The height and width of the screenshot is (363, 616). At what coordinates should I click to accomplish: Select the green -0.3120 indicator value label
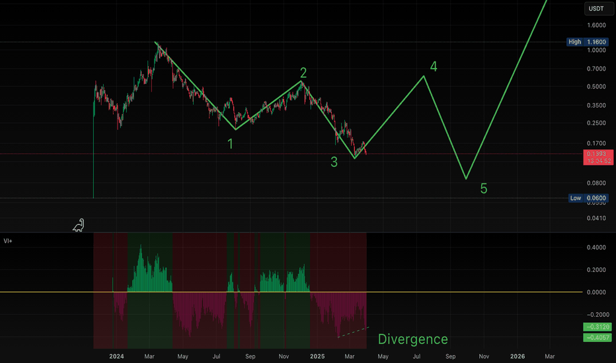tap(597, 327)
